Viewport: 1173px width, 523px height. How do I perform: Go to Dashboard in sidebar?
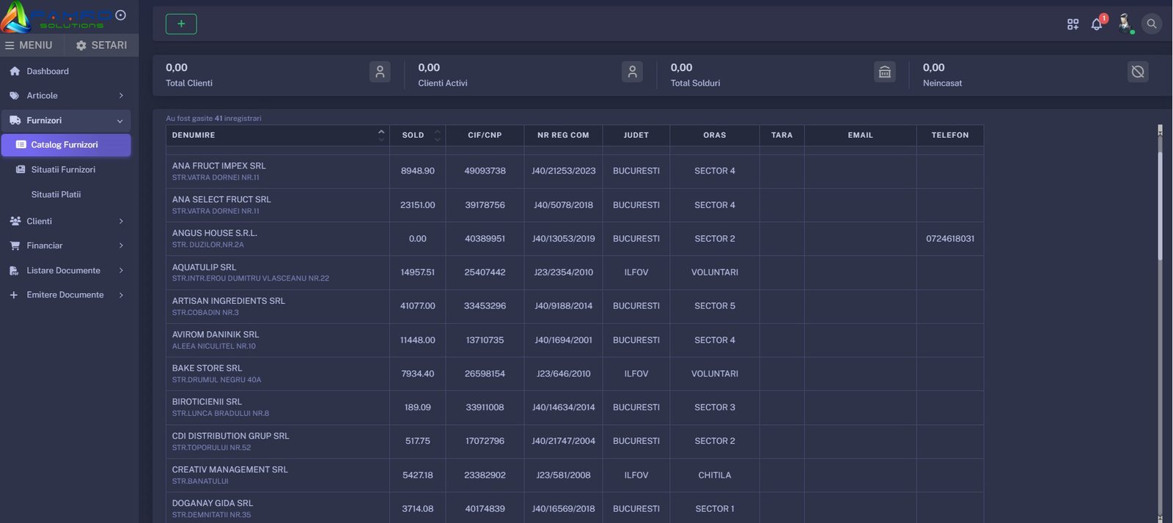[x=48, y=72]
